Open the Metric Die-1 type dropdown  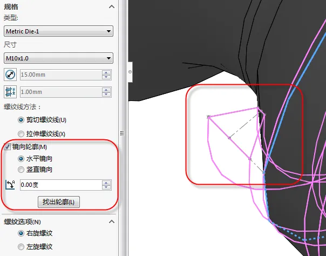coord(58,31)
